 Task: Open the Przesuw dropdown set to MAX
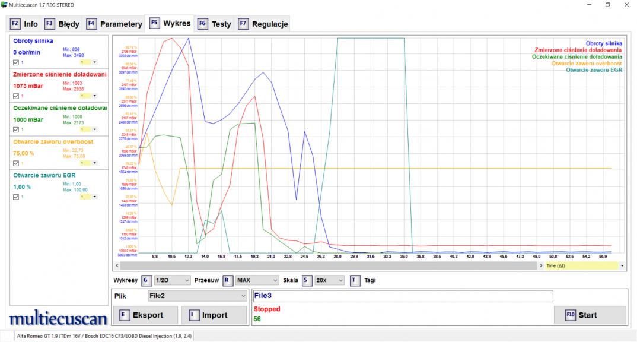pos(257,280)
